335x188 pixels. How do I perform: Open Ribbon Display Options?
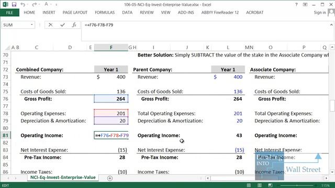305,5
